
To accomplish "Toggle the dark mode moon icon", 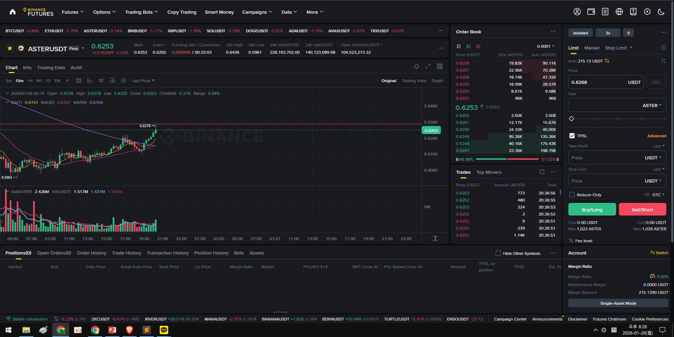I will tap(661, 12).
